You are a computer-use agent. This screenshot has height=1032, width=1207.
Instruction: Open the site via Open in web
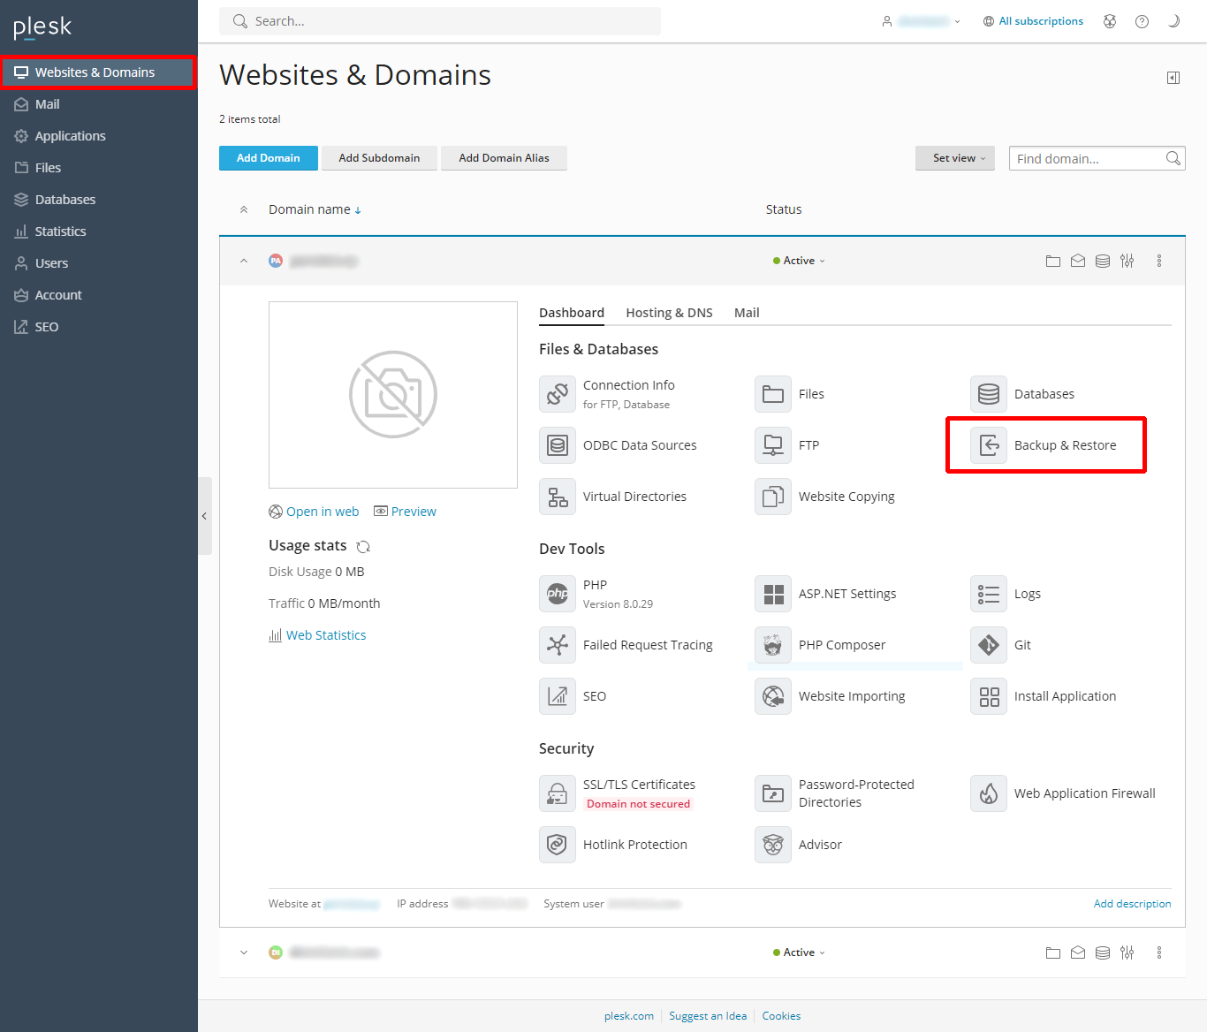314,512
